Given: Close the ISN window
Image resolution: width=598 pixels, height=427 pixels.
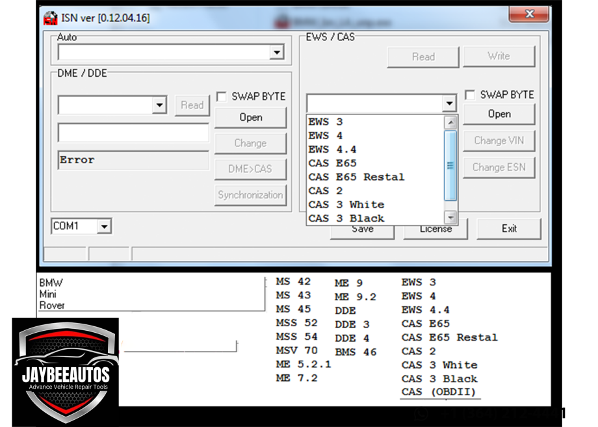Looking at the screenshot, I should coord(529,14).
